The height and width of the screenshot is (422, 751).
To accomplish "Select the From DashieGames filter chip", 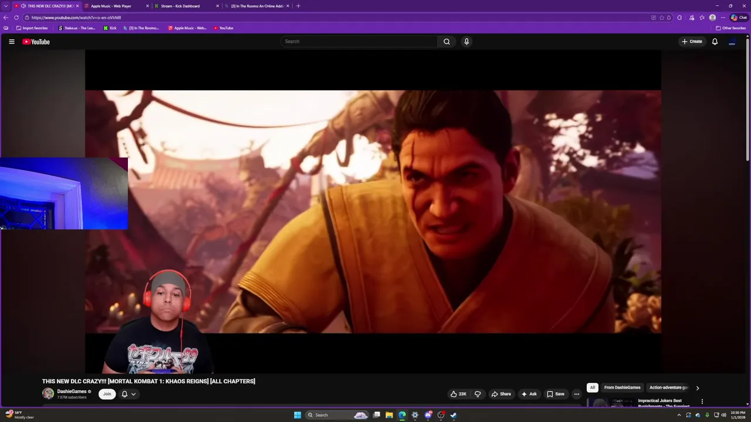I will click(x=622, y=387).
